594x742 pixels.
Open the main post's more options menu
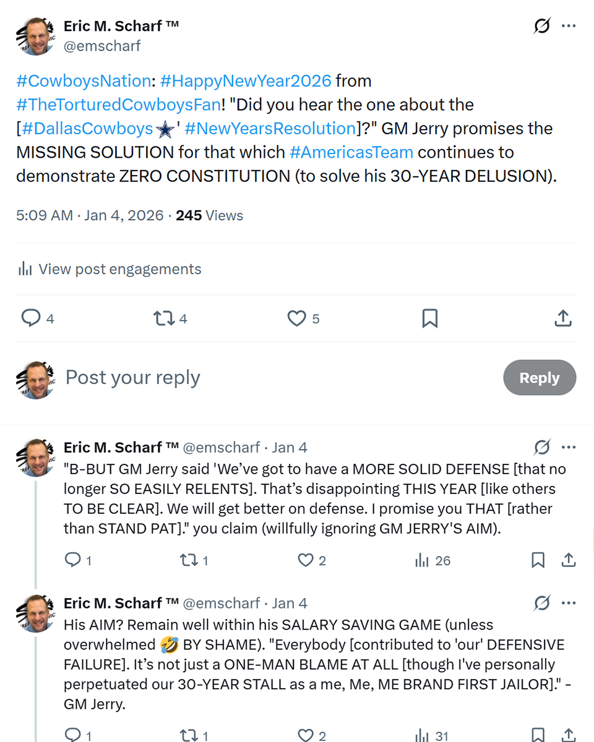[x=569, y=26]
